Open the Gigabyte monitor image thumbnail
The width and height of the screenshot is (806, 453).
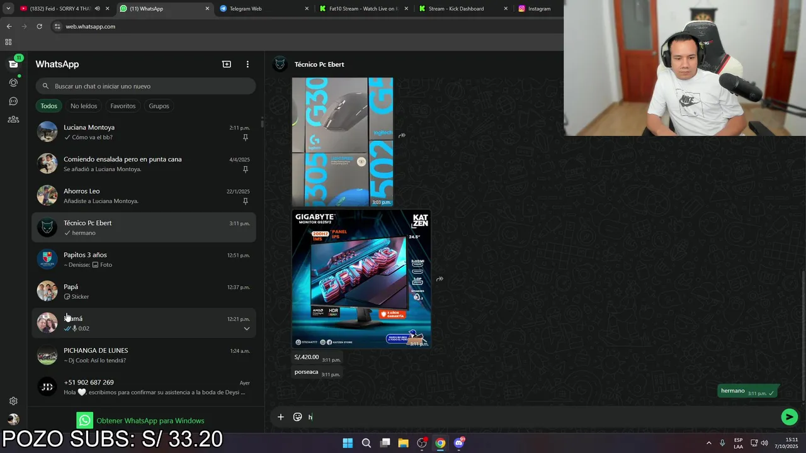361,279
